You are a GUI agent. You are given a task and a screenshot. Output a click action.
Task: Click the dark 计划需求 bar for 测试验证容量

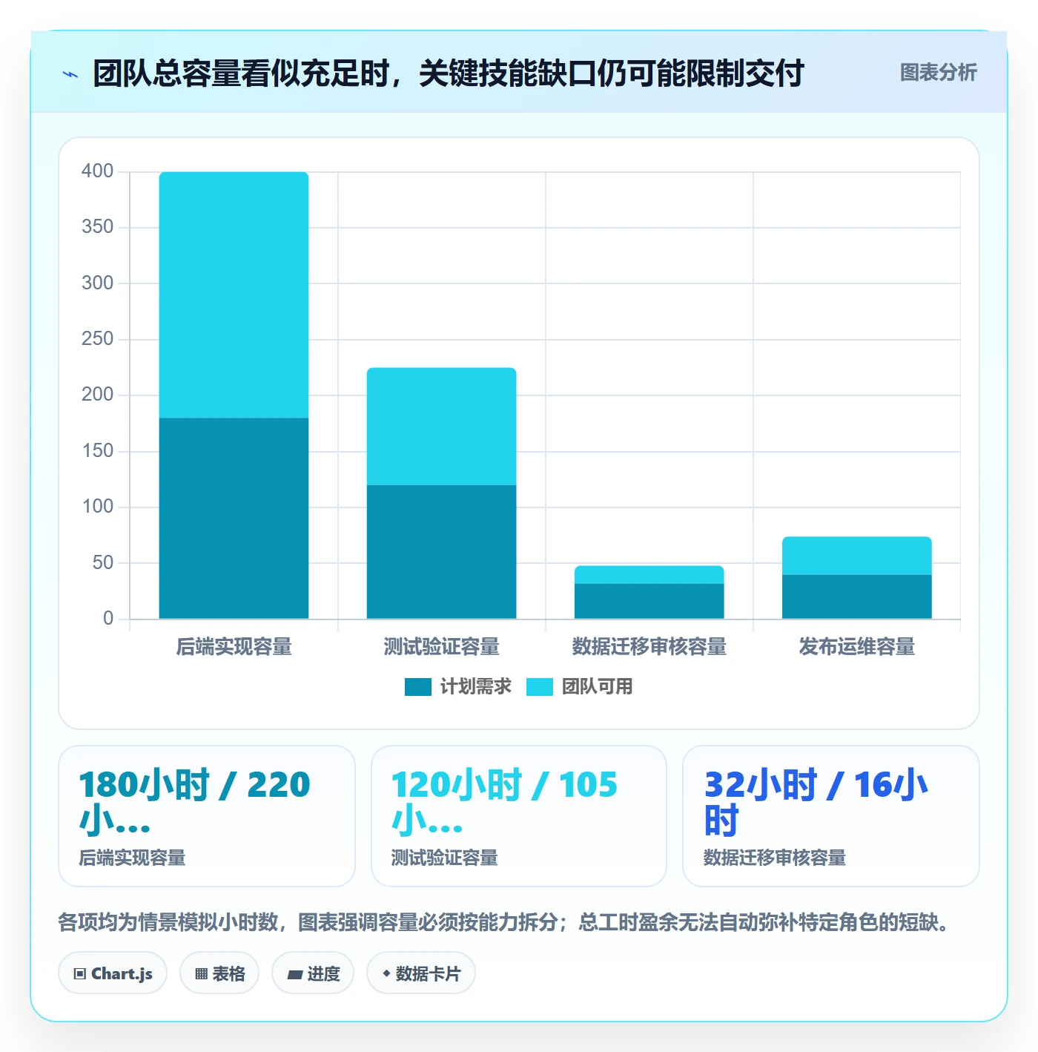[441, 552]
